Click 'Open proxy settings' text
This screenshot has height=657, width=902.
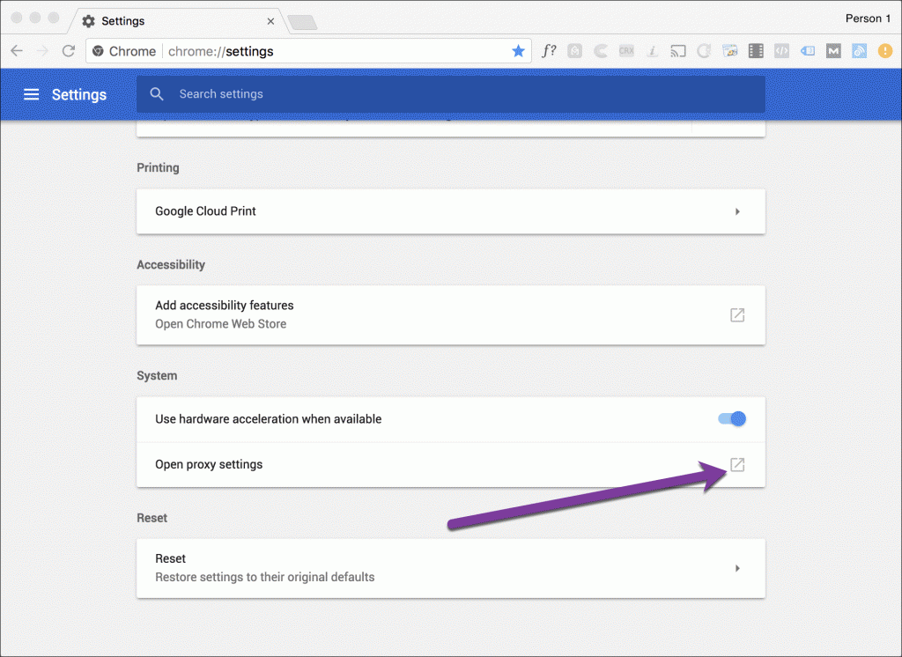click(x=209, y=464)
